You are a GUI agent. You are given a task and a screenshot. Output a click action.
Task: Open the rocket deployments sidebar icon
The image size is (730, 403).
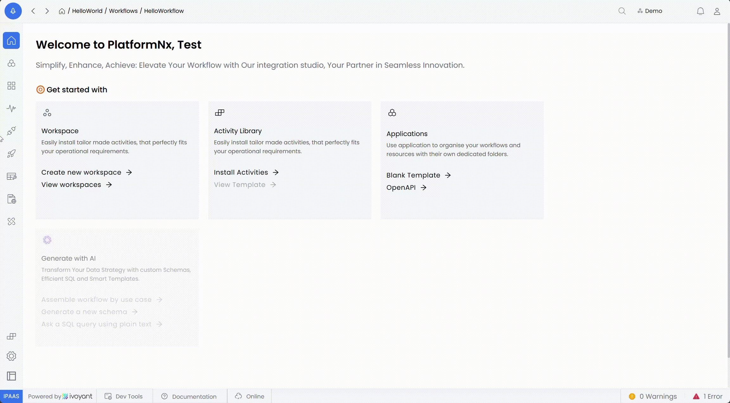point(11,154)
